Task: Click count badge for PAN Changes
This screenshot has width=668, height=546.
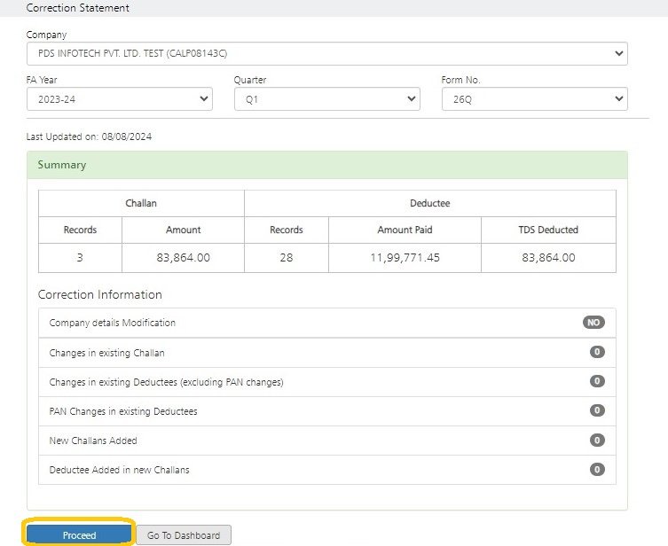Action: pyautogui.click(x=597, y=410)
